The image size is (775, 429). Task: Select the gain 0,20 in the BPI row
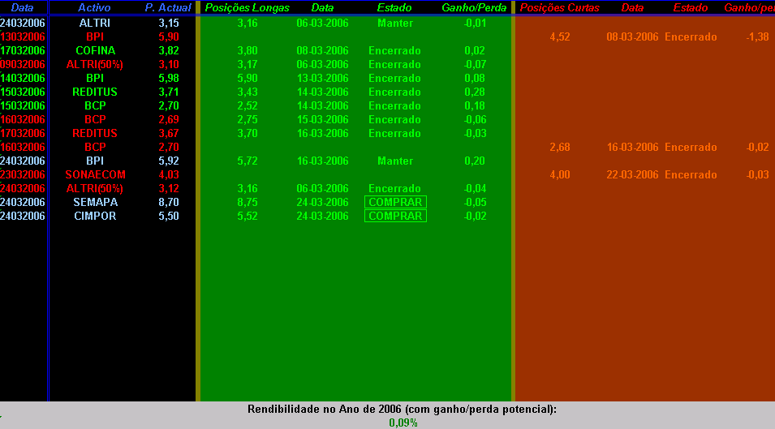(475, 161)
